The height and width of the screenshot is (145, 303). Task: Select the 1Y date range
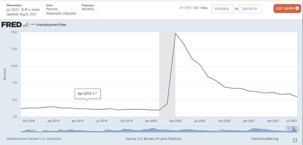pos(182,8)
